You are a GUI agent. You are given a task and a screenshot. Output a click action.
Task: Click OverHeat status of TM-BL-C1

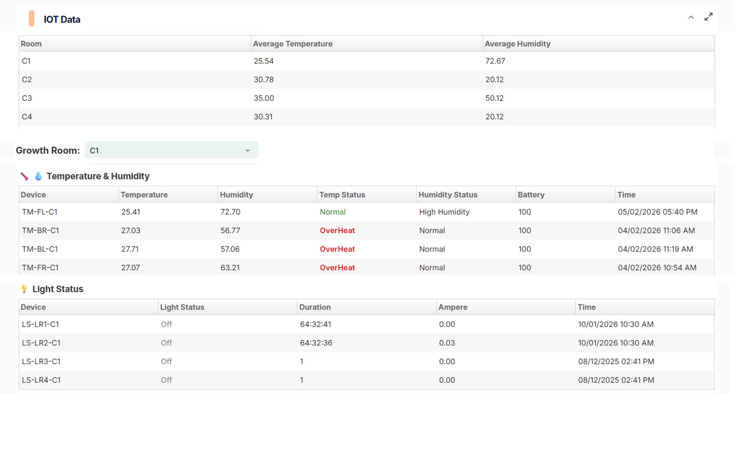337,249
